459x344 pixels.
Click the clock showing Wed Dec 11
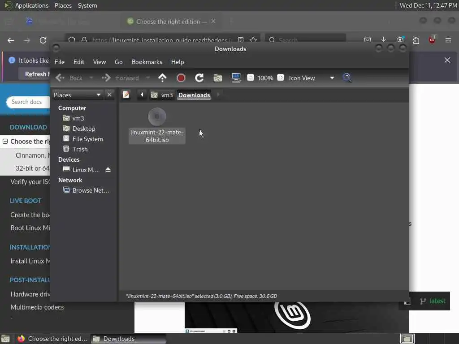coord(428,5)
